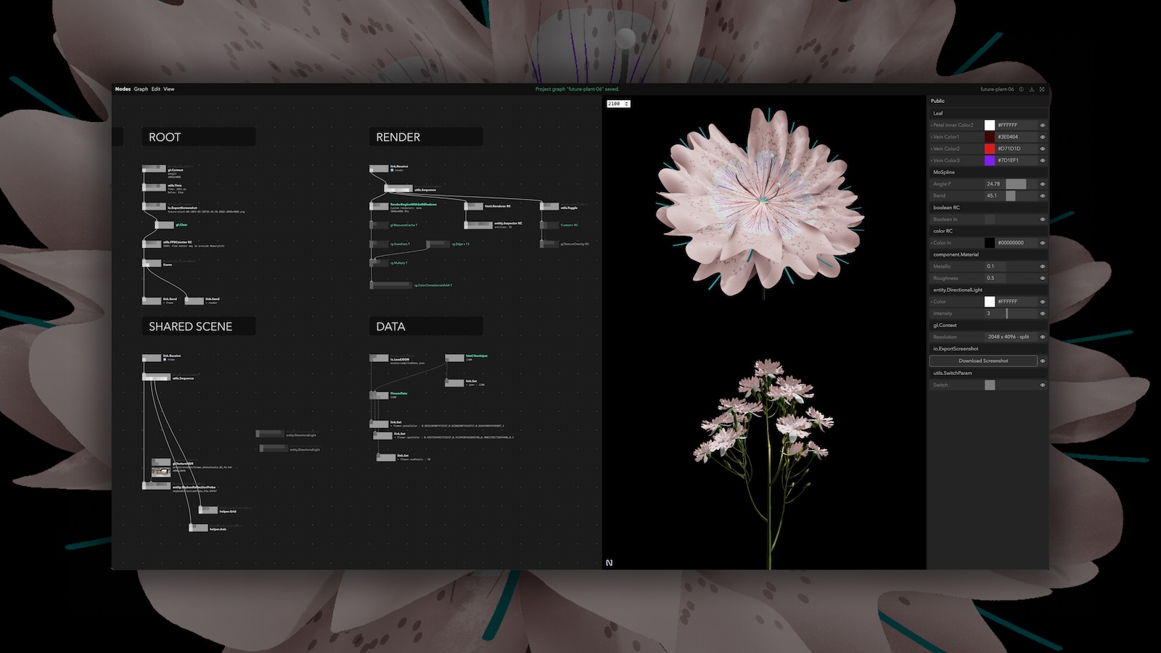The image size is (1161, 653).
Task: Click the Public panel header
Action: 938,101
